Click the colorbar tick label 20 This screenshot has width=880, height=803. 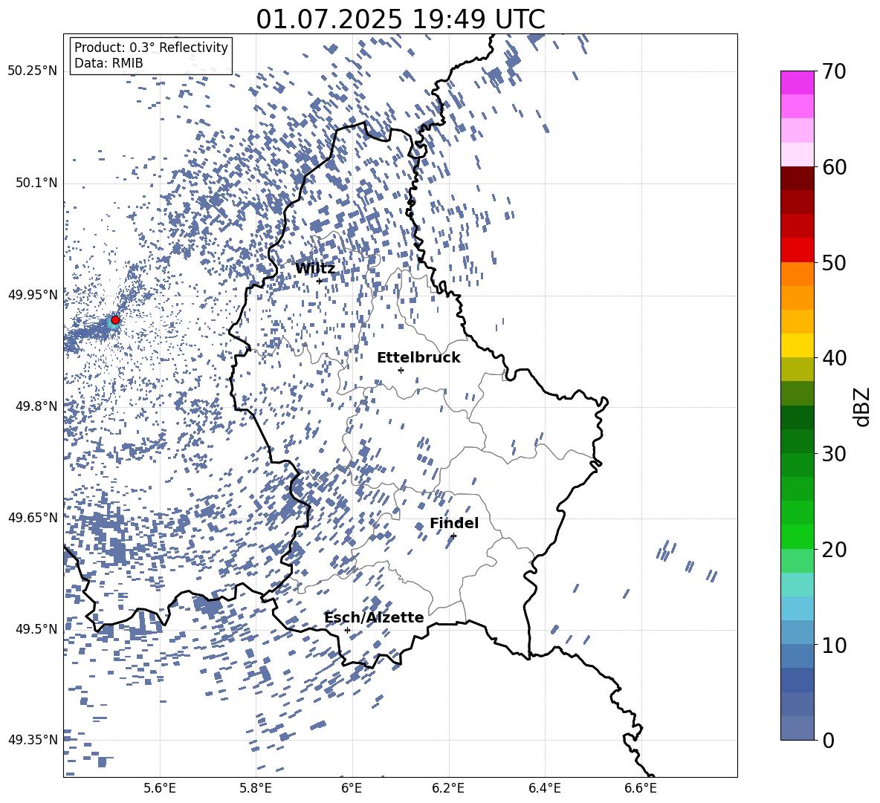tap(835, 549)
